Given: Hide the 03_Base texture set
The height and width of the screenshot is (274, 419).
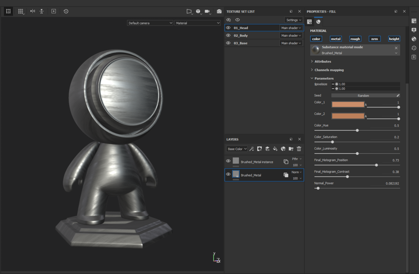Looking at the screenshot, I should [x=228, y=43].
